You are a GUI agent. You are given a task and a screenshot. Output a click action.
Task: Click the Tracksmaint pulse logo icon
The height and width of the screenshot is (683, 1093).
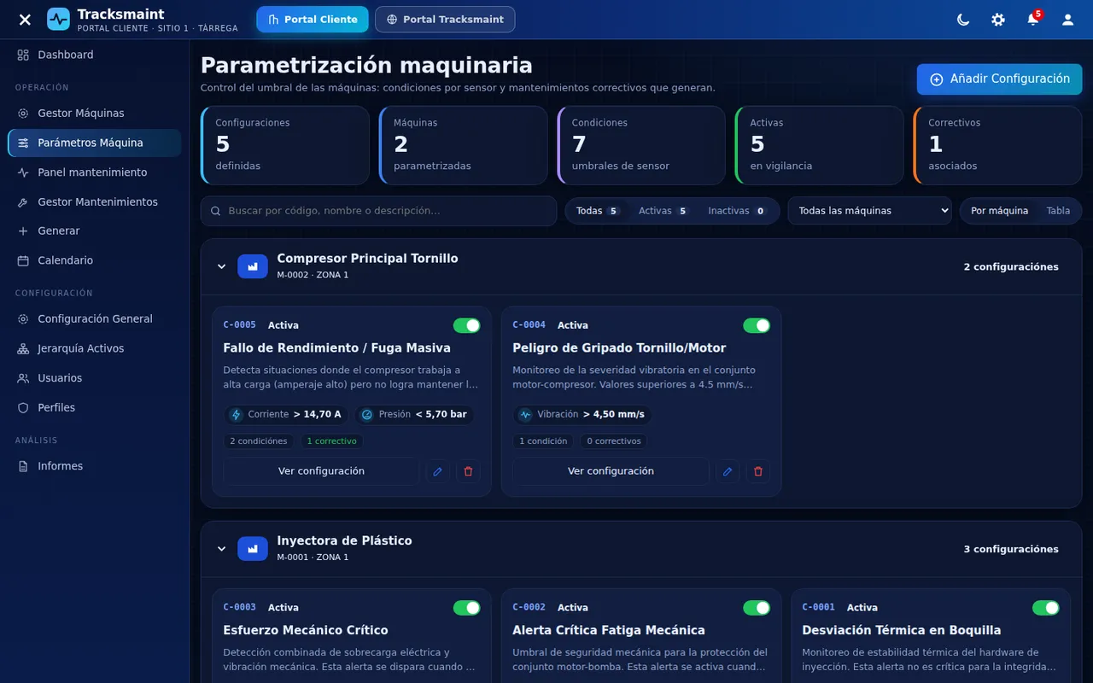point(58,19)
